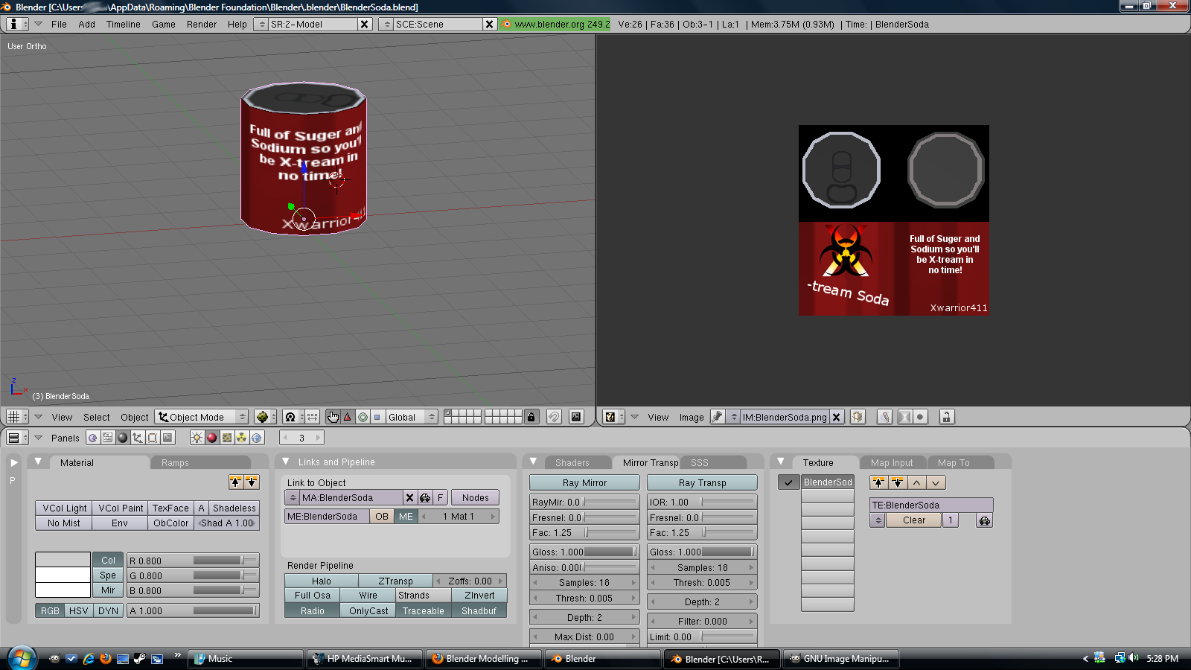Viewport: 1191px width, 670px height.
Task: Toggle the BlenderSoda texture channel checkmark
Action: coord(788,482)
